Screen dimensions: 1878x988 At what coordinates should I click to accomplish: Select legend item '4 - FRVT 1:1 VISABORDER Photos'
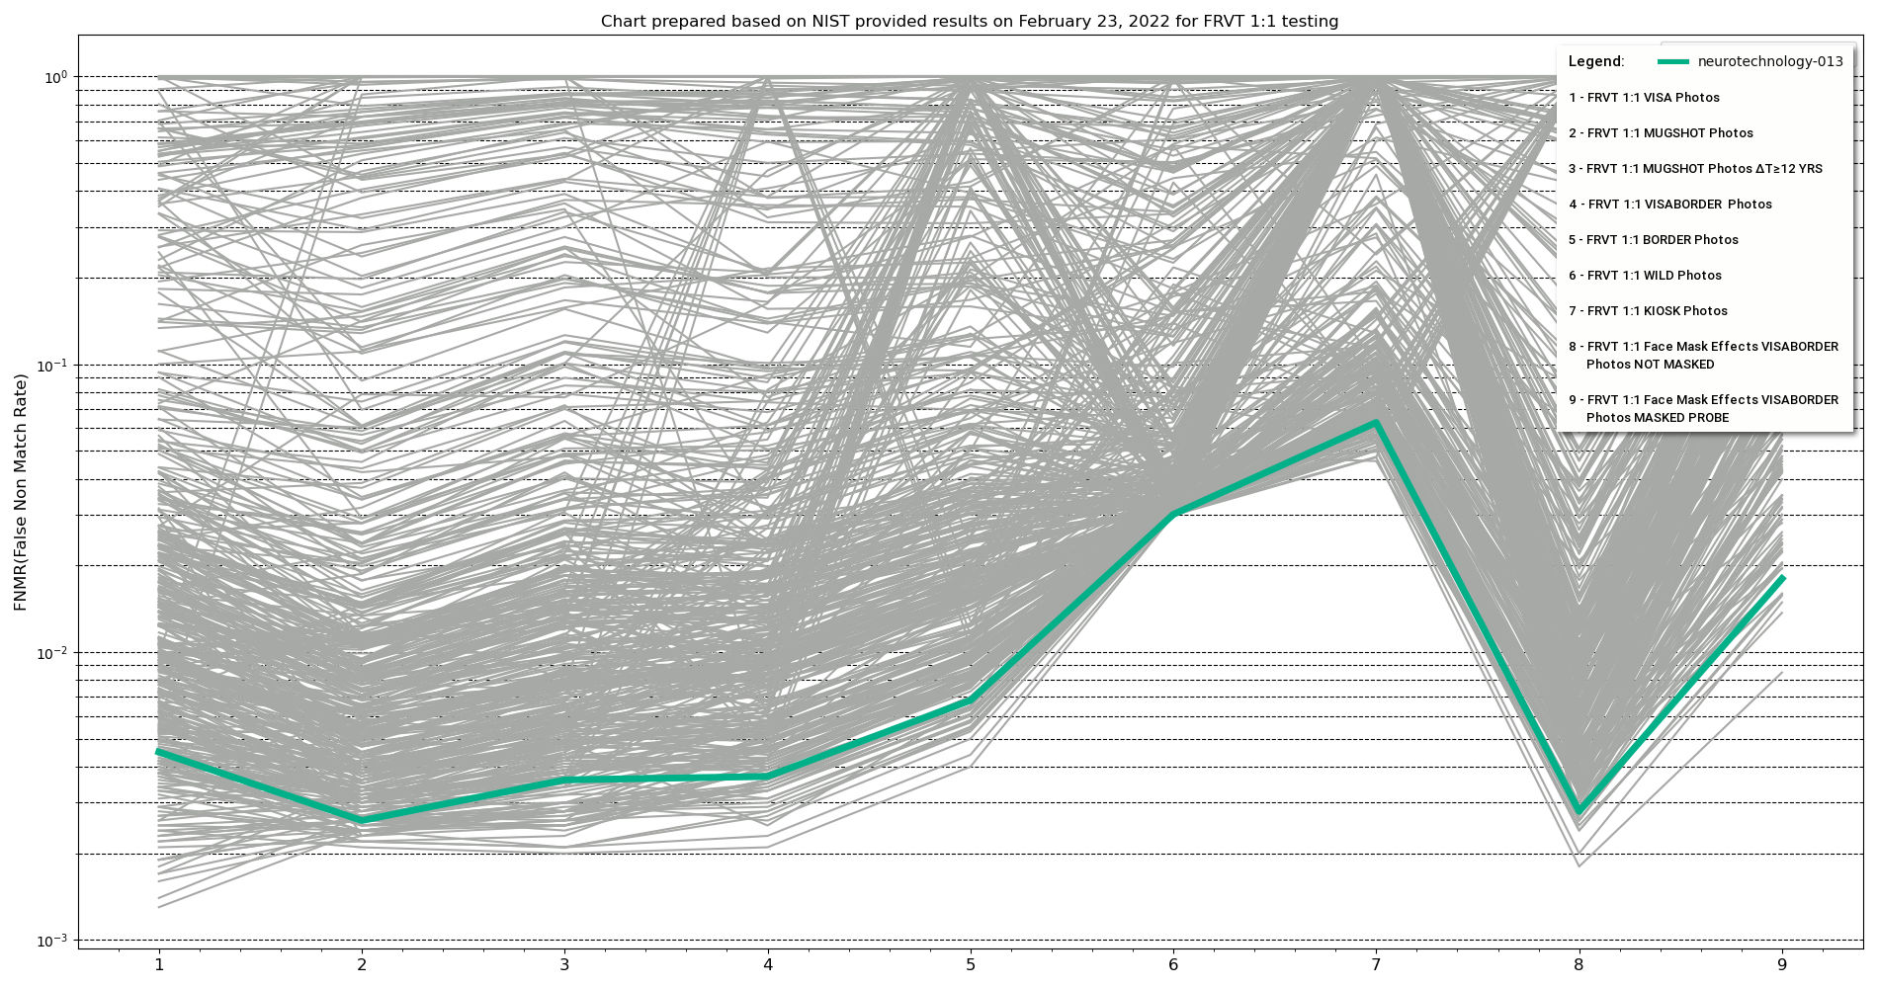tap(1670, 204)
